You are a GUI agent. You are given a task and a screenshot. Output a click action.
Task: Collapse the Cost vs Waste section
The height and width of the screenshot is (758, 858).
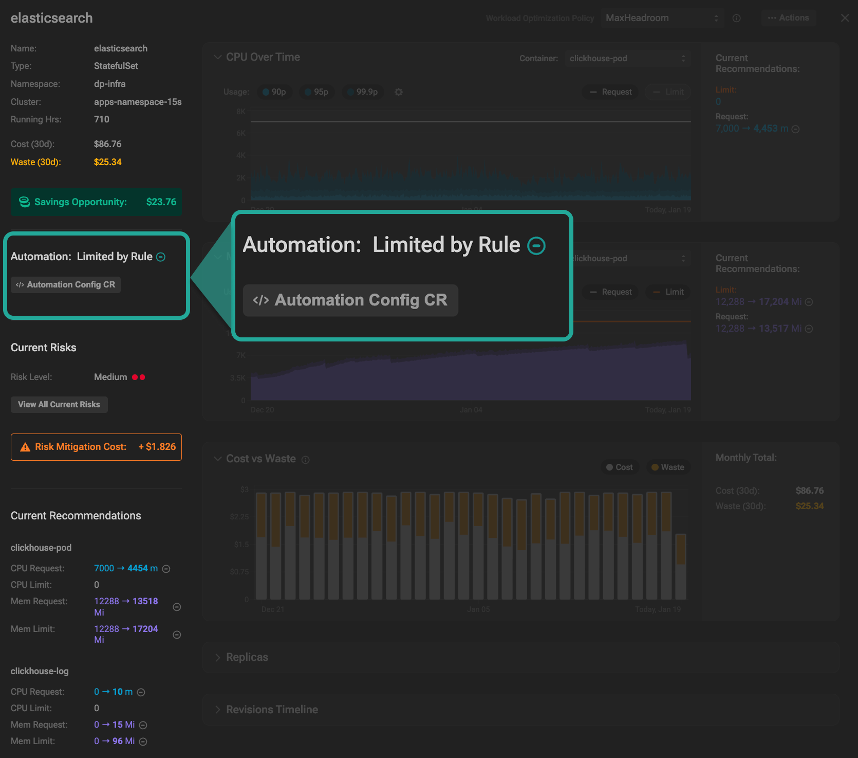click(218, 459)
